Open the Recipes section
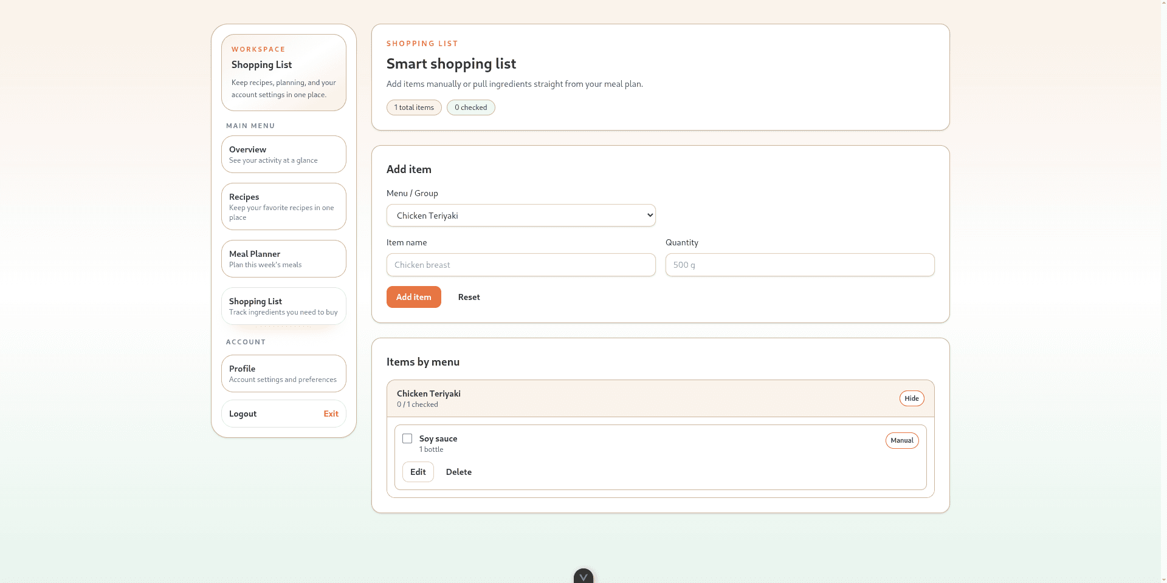 click(283, 206)
